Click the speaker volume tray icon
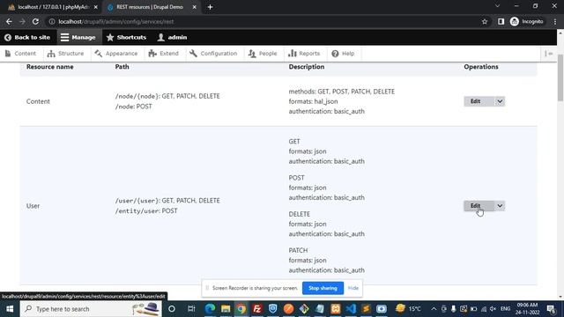The height and width of the screenshot is (317, 564). [x=493, y=309]
